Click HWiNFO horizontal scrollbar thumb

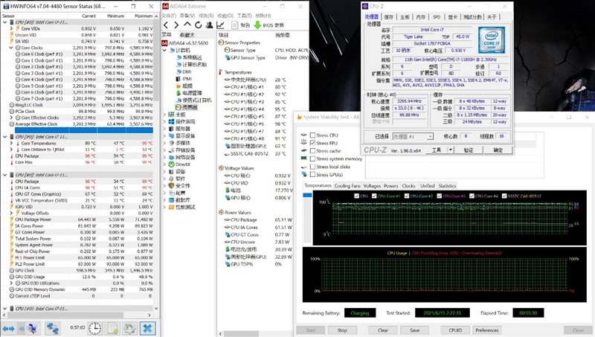tap(65, 315)
